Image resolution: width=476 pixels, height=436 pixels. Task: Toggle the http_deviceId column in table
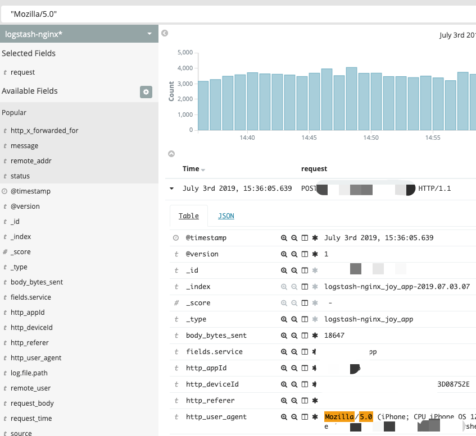click(305, 384)
